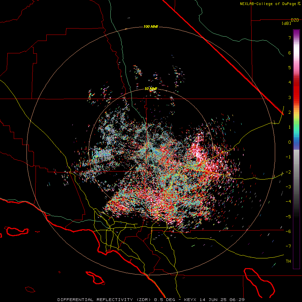The image size is (302, 302).
Task: Click the 06:29 timestamp in the caption
Action: (x=237, y=300)
